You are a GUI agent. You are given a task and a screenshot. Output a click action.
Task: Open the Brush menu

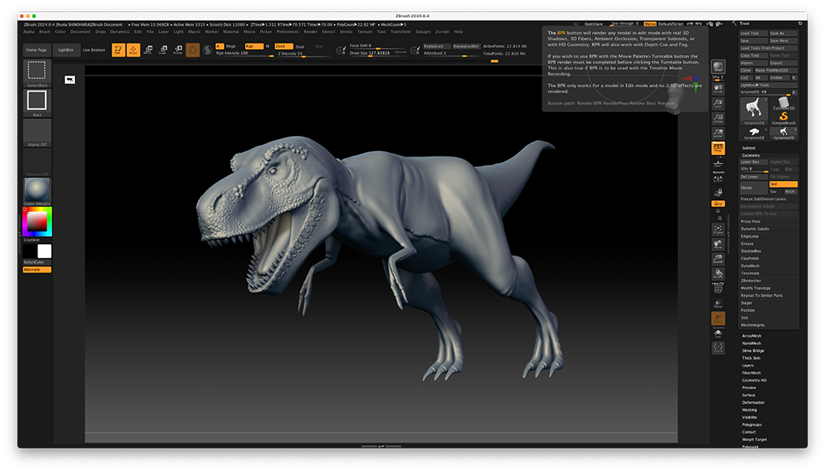pos(45,31)
